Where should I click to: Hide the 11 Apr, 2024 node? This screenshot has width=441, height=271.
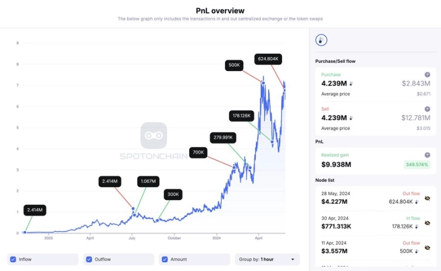point(427,248)
